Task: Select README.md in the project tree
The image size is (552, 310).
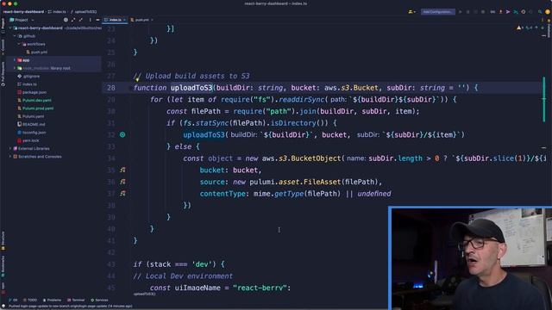Action: click(x=34, y=124)
